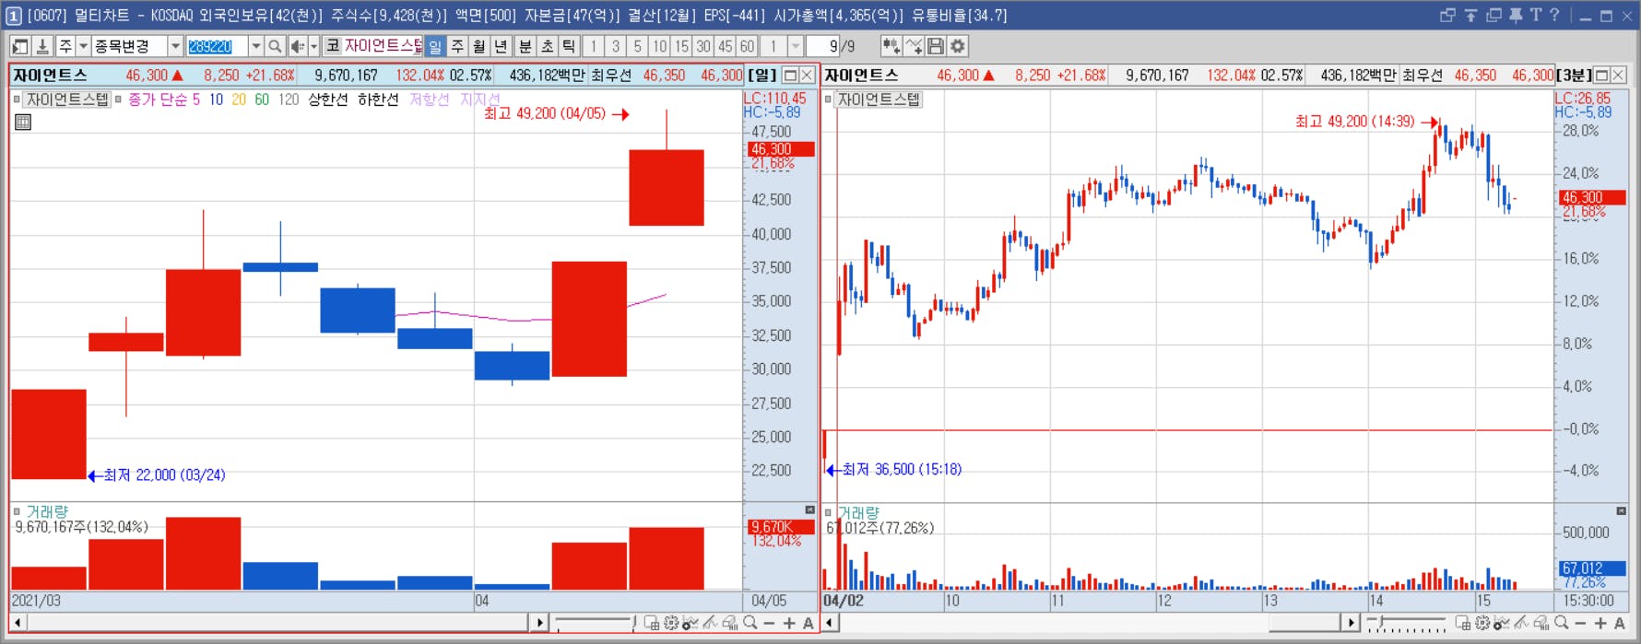Select the 일 (daily) period toggle
The image size is (1641, 644).
[x=435, y=46]
